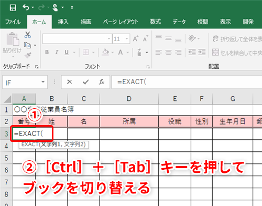Click the Center alignment icon
Image resolution: width=262 pixels, height=206 pixels.
tap(168, 52)
